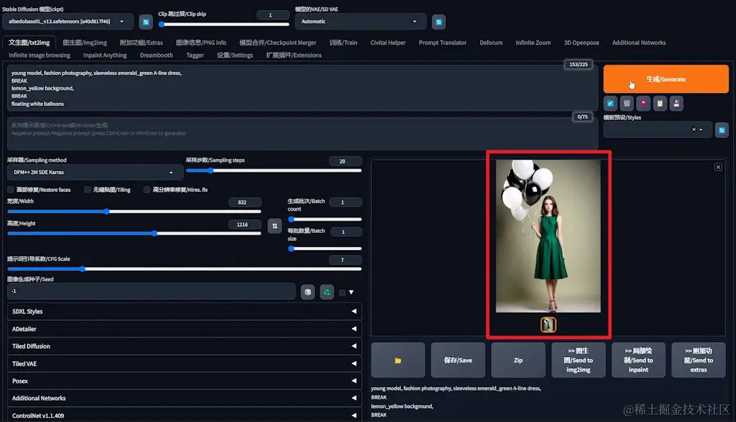The width and height of the screenshot is (736, 422).
Task: Open the PNG Info tab
Action: pos(201,43)
